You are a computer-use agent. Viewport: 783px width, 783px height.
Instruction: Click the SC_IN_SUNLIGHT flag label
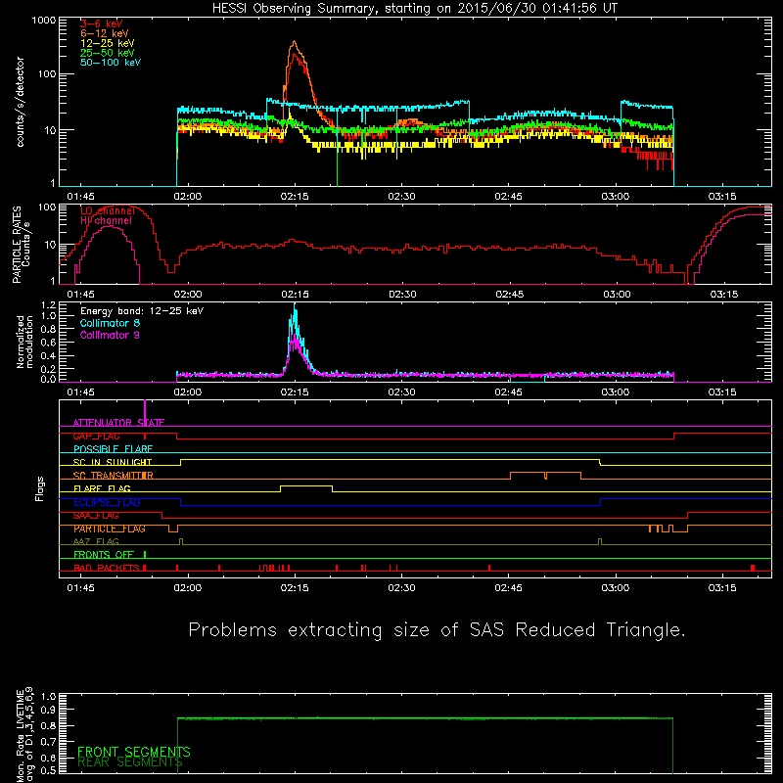click(113, 462)
